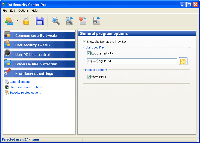Click the folder with lock icon
This screenshot has width=200, height=143.
pyautogui.click(x=7, y=62)
